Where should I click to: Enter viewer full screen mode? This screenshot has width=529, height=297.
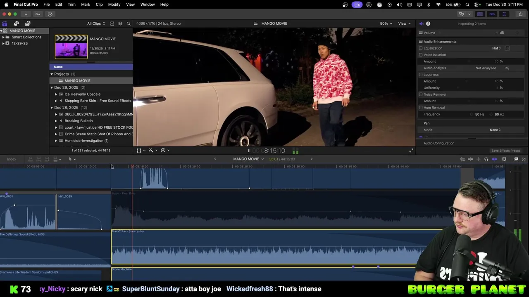pyautogui.click(x=411, y=151)
